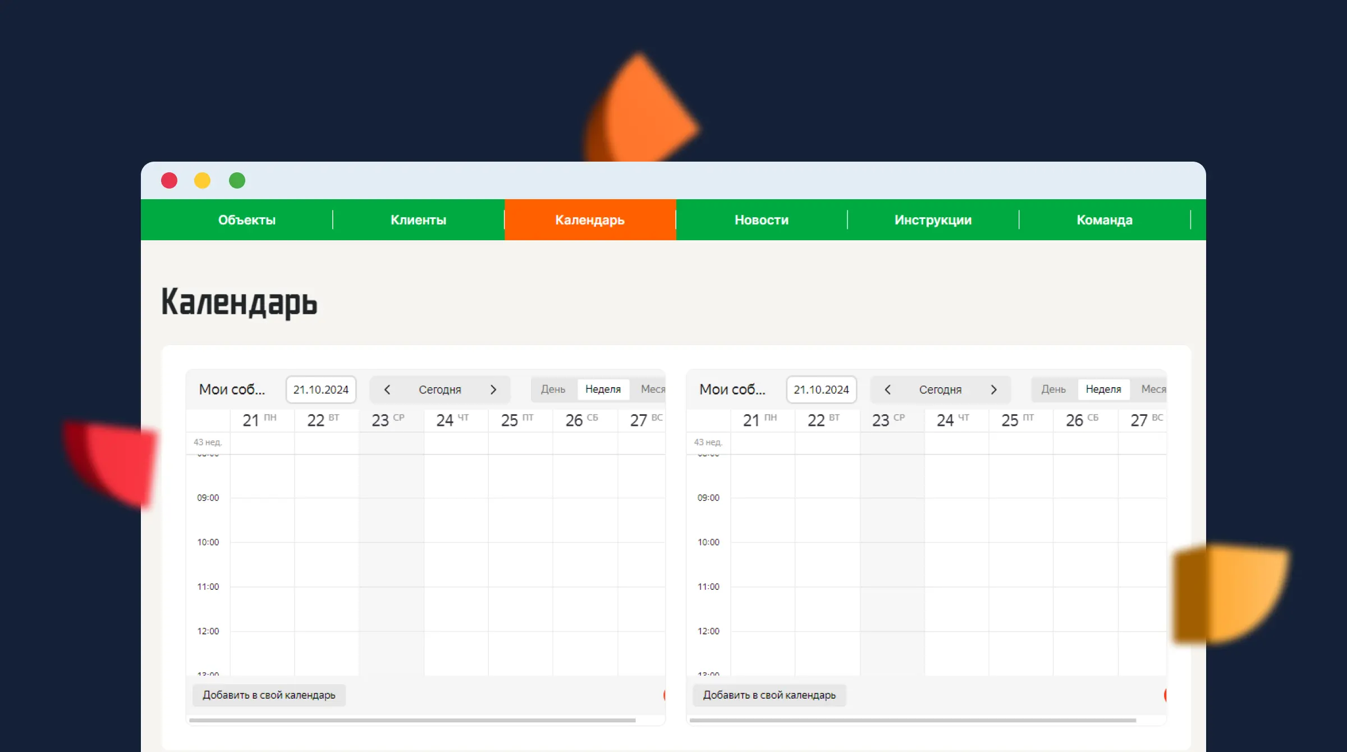1347x752 pixels.
Task: Click horizontal scrollbar under left calendar
Action: [412, 720]
